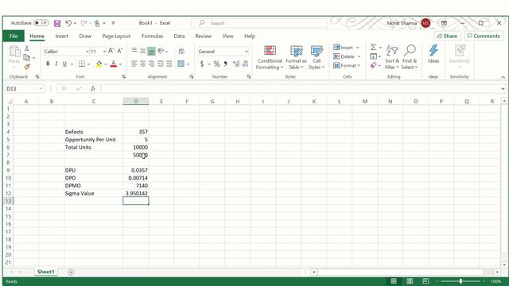Open Sort & Filter
Screen dimensions: 509x286
[x=392, y=57]
